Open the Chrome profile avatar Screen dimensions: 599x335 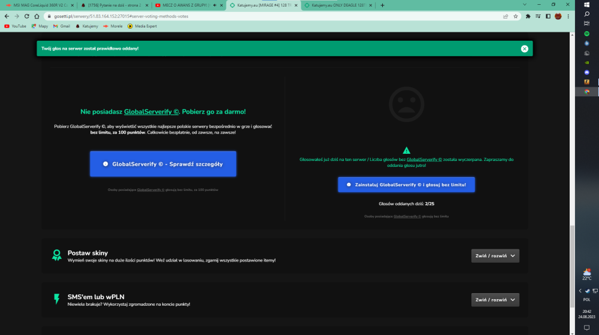558,16
